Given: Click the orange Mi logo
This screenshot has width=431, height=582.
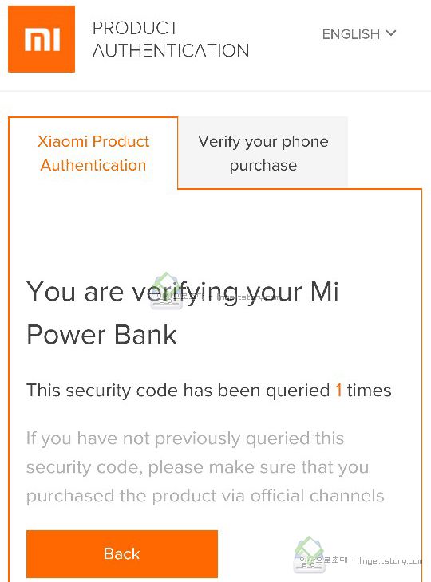Looking at the screenshot, I should coord(42,39).
